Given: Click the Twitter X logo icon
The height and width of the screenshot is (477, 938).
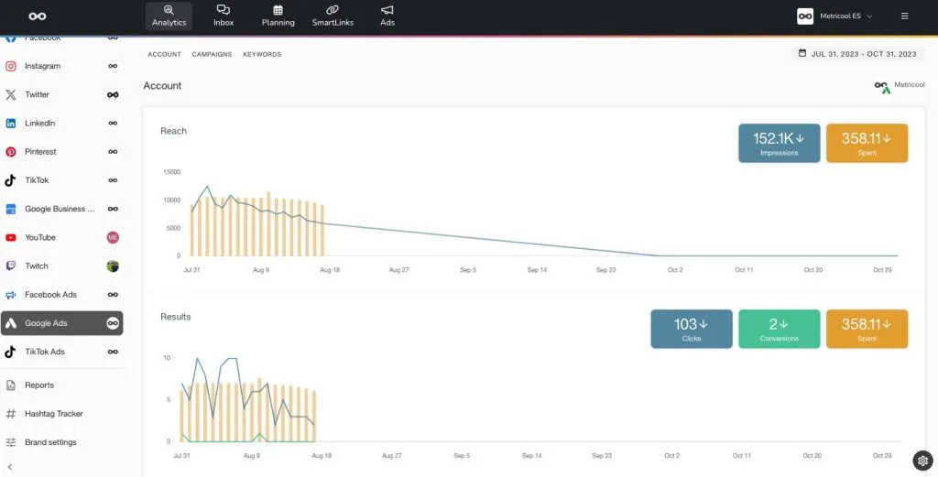Looking at the screenshot, I should point(11,95).
